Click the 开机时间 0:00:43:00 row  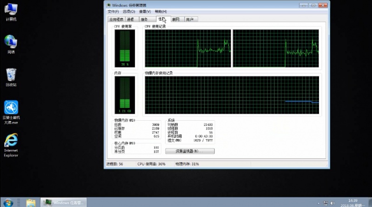(190, 136)
